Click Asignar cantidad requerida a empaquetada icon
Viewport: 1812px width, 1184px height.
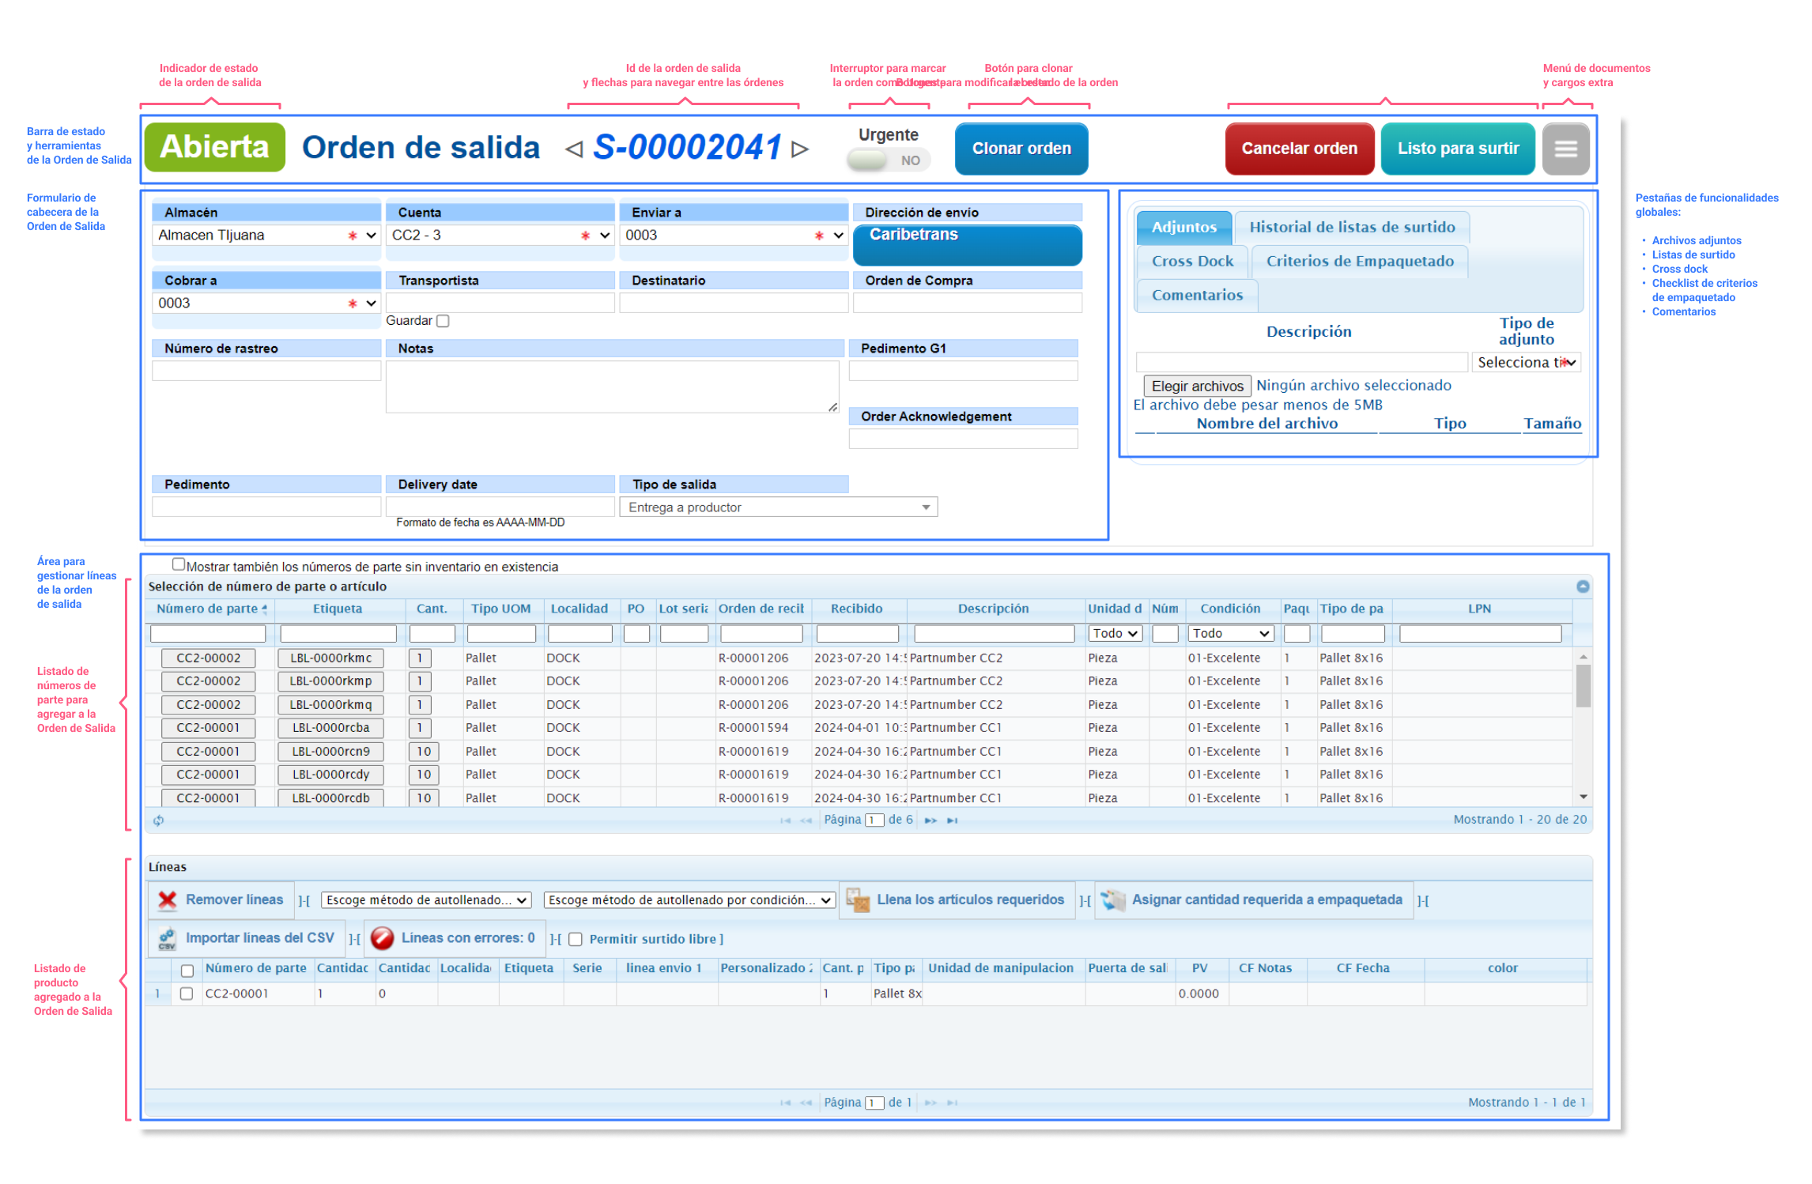click(x=1113, y=899)
